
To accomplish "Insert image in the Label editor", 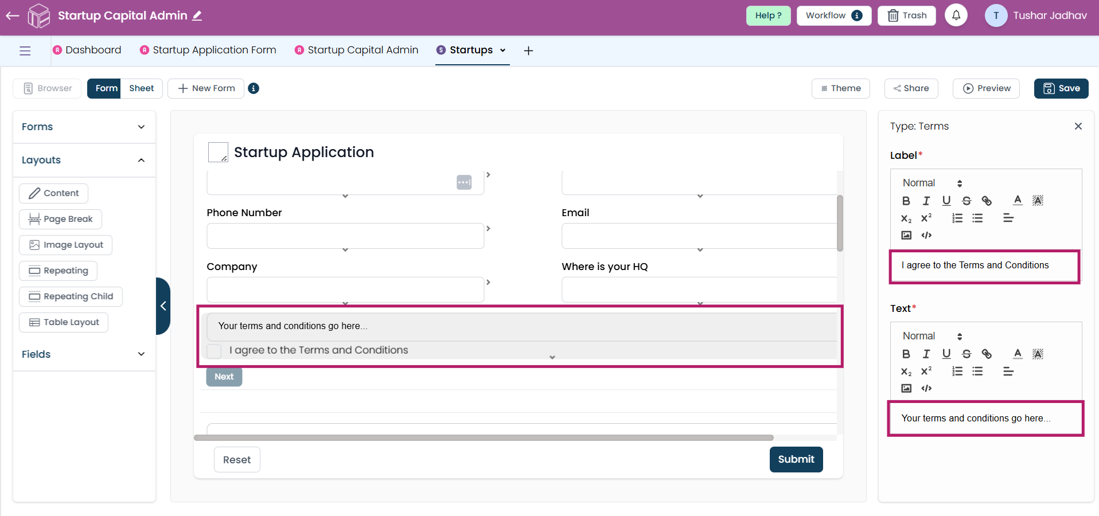I will coord(906,235).
